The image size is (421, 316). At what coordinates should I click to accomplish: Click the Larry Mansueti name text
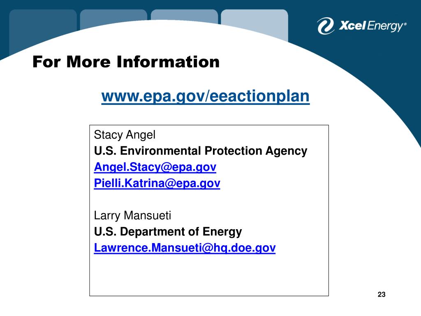point(132,216)
